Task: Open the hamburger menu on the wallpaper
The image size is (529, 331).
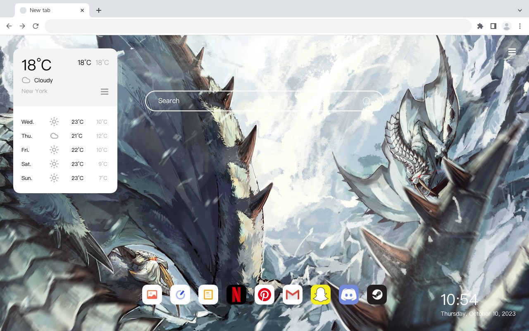Action: tap(512, 52)
